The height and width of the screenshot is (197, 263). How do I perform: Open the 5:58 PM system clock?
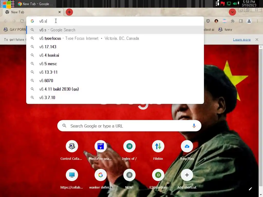[249, 4]
